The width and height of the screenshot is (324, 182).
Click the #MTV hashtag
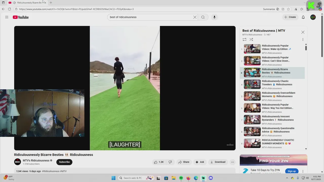pos(63,171)
